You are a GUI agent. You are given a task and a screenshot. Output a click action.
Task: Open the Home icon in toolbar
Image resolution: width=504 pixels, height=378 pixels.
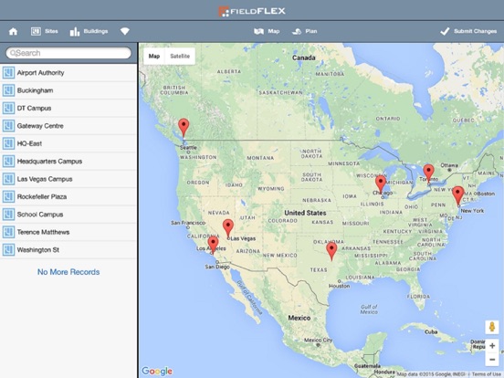coord(13,31)
